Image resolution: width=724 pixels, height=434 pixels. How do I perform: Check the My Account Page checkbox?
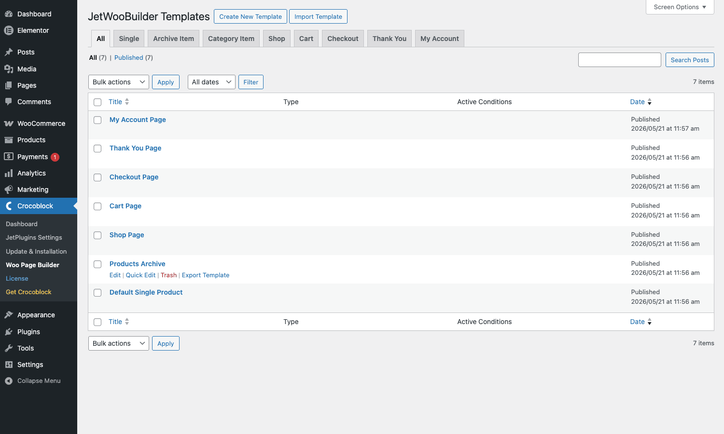[97, 120]
